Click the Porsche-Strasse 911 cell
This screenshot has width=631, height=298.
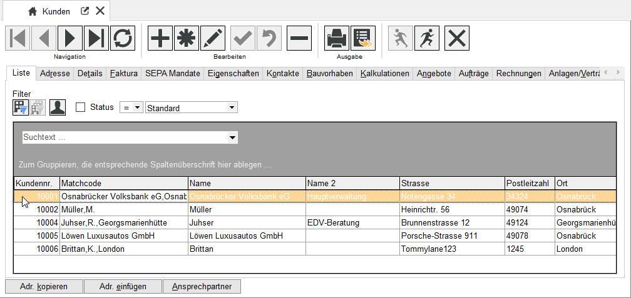(453, 236)
